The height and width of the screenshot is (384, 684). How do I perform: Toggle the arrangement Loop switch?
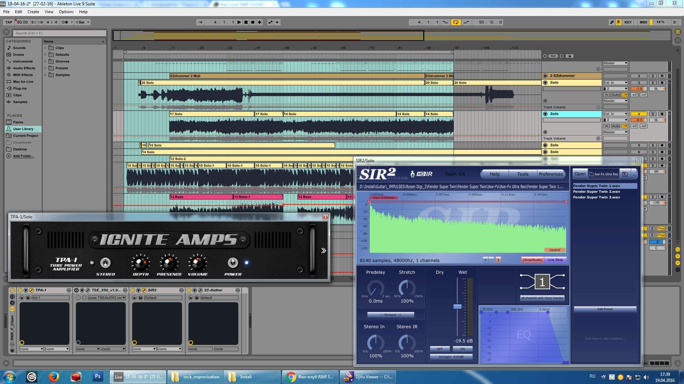coord(456,22)
